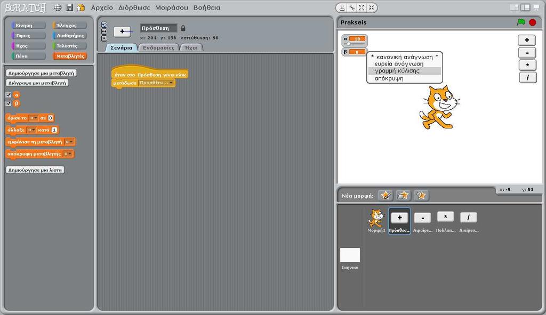Open the Έλεγχος block category
This screenshot has height=315, width=546.
coord(70,26)
